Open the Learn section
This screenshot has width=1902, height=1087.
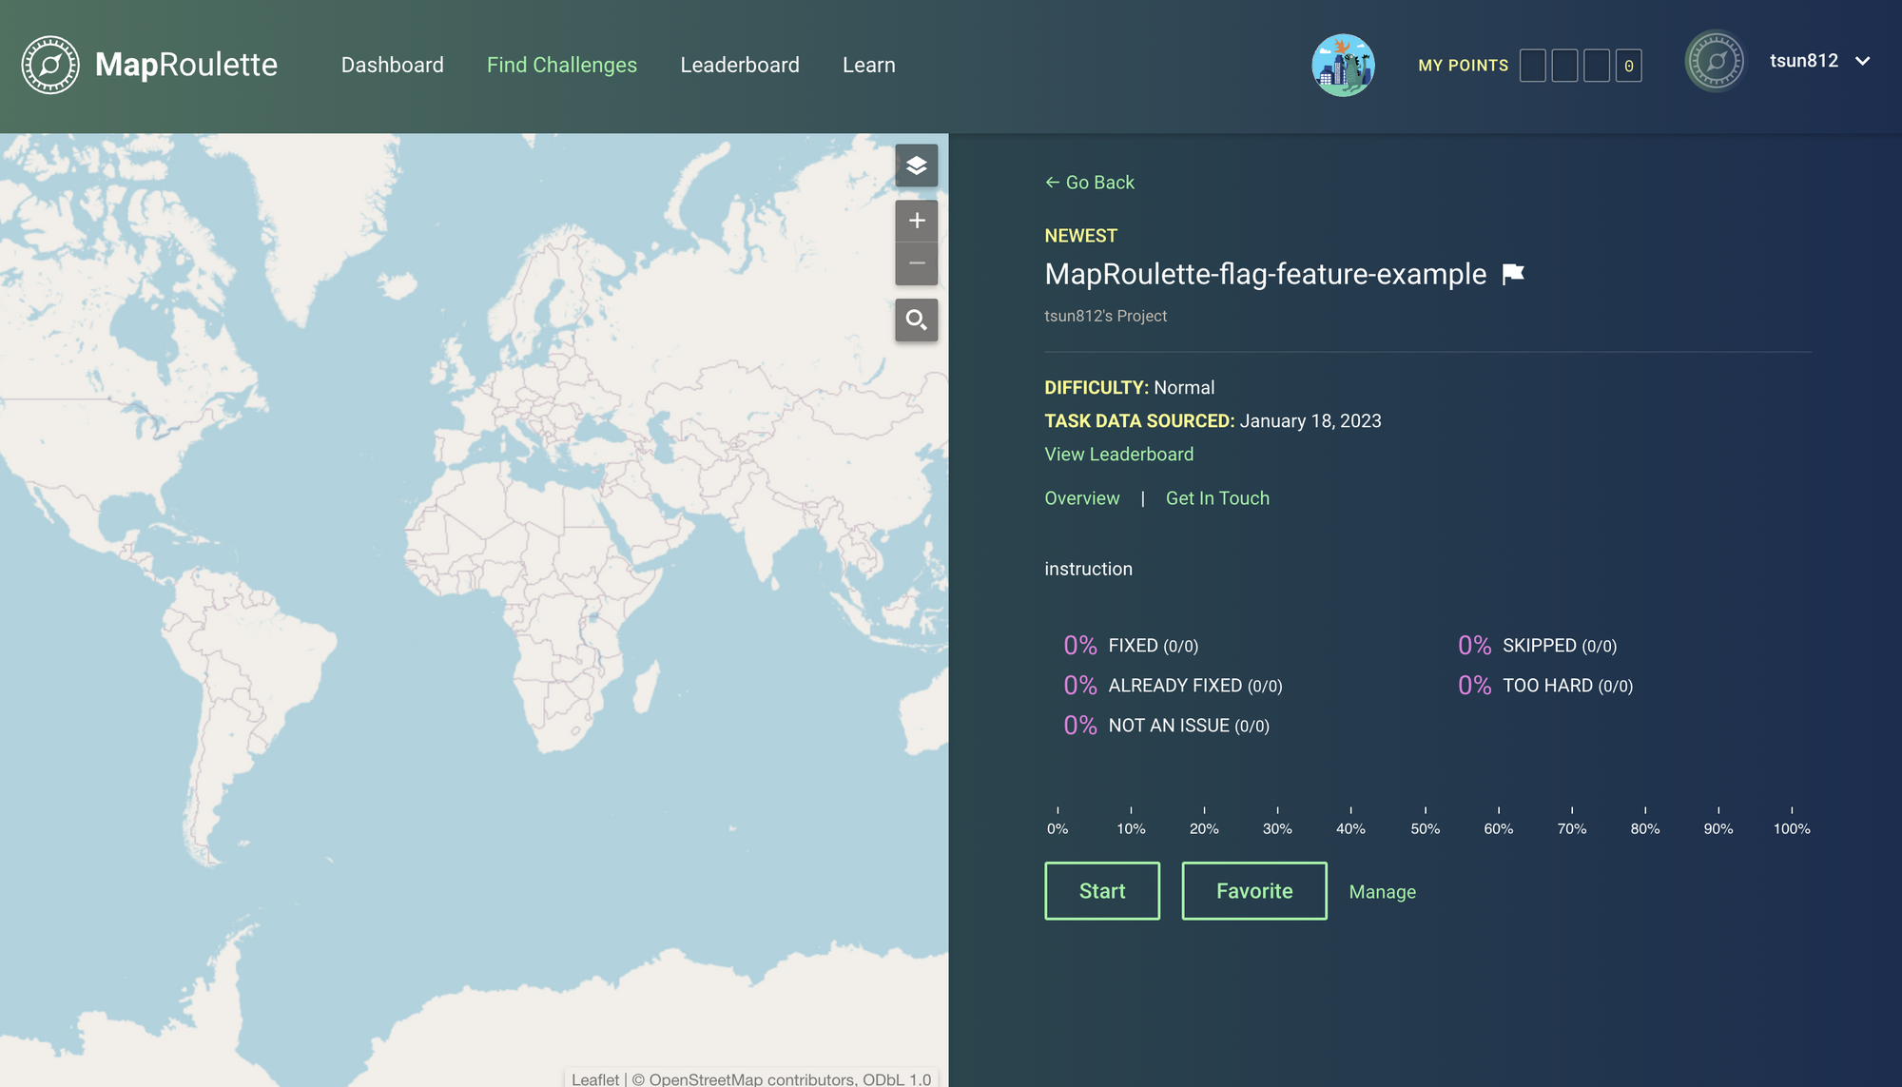(x=868, y=65)
